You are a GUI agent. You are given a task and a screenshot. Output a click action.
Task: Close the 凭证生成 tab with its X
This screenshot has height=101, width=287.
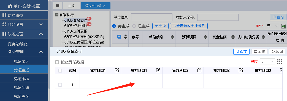pyautogui.click(x=104, y=6)
